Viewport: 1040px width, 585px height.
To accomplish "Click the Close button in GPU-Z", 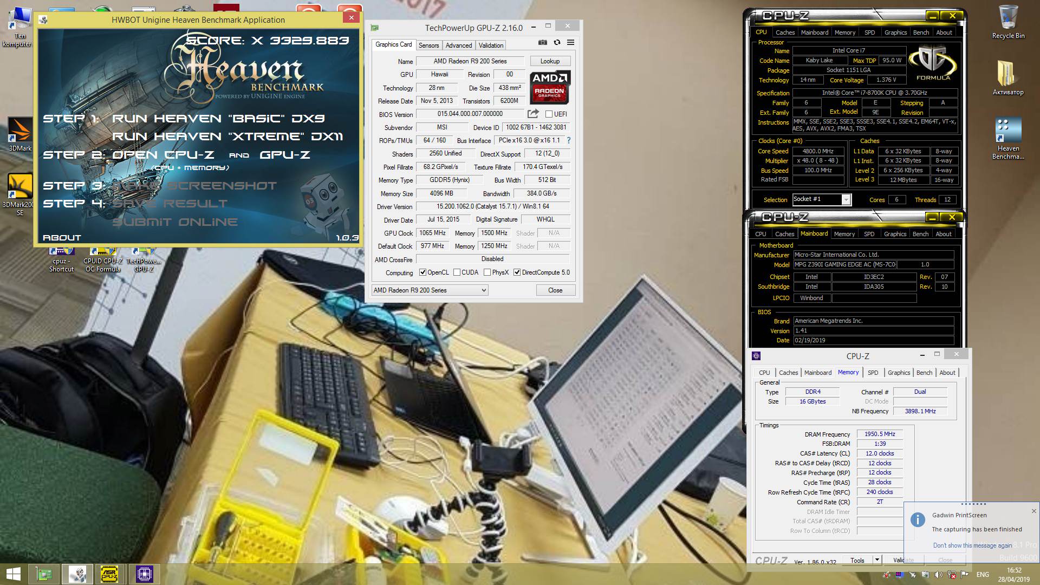I will coord(555,290).
